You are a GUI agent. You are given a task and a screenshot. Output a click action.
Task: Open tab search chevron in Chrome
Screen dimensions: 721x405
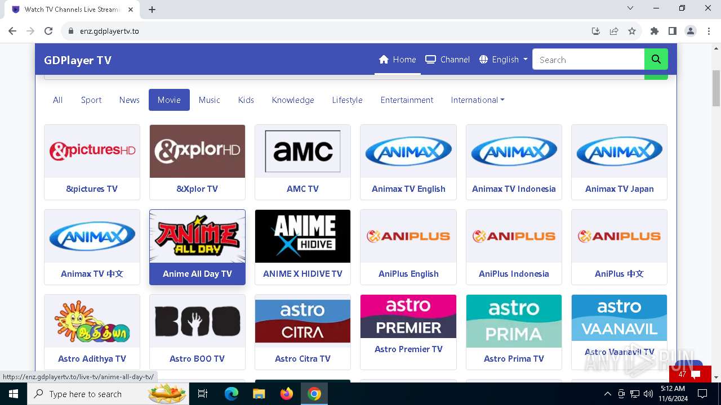pyautogui.click(x=630, y=8)
